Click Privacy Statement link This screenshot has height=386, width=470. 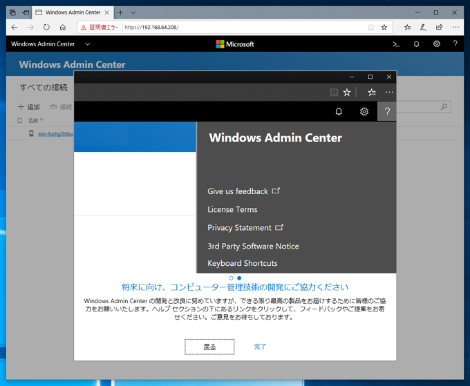pyautogui.click(x=245, y=228)
